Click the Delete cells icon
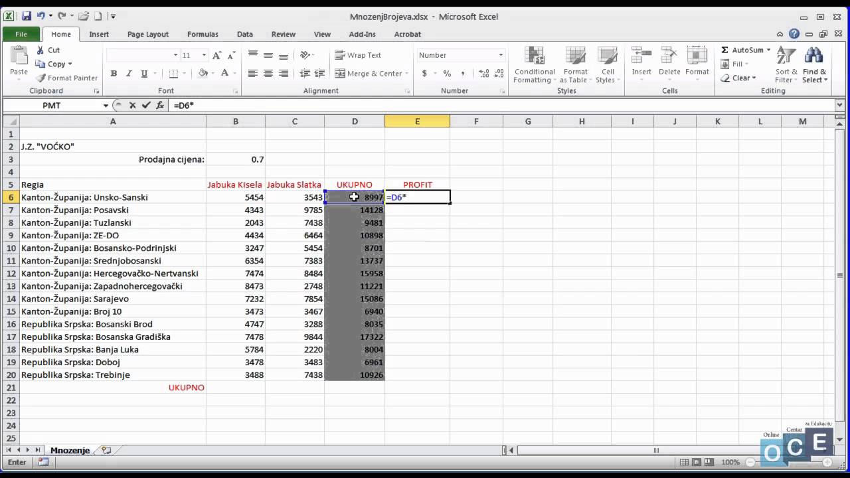850x478 pixels. (669, 56)
